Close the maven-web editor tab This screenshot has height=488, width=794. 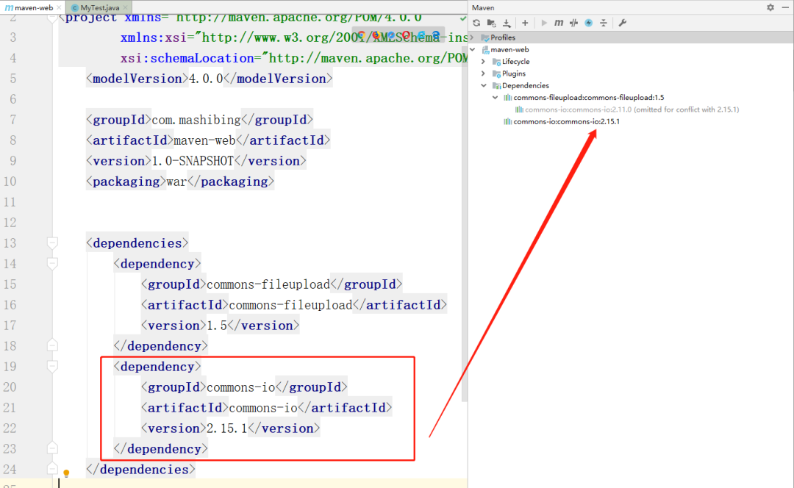point(60,7)
